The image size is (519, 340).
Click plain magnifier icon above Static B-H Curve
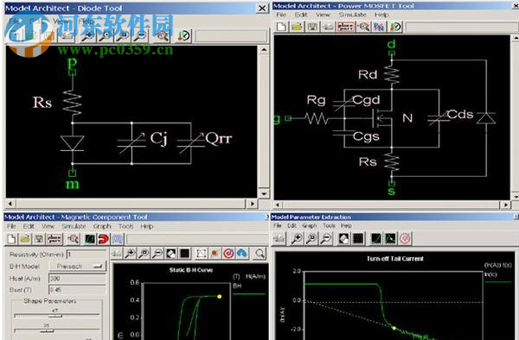259,254
